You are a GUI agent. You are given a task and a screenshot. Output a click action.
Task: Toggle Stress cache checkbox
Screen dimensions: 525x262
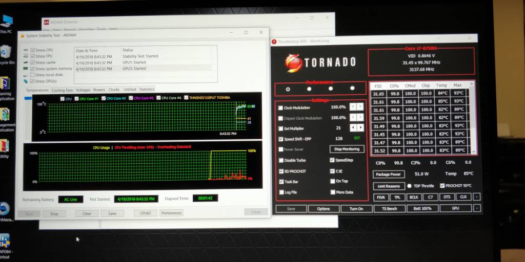(32, 62)
